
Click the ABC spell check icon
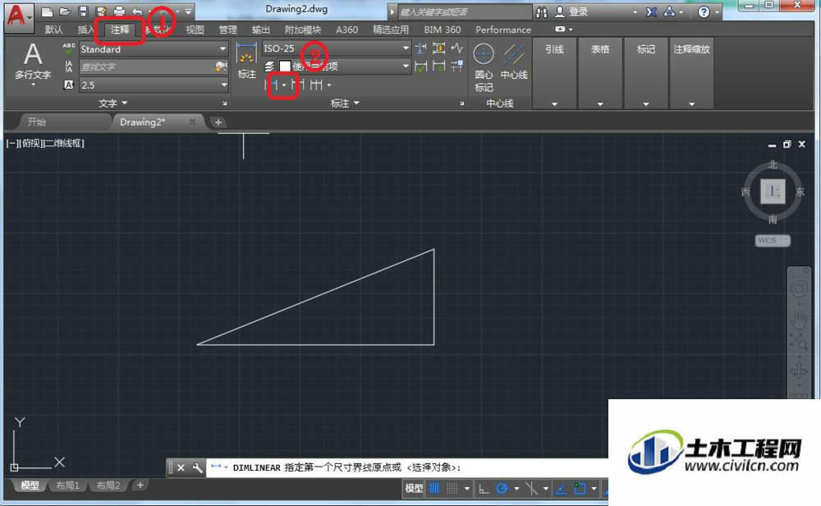[x=69, y=48]
